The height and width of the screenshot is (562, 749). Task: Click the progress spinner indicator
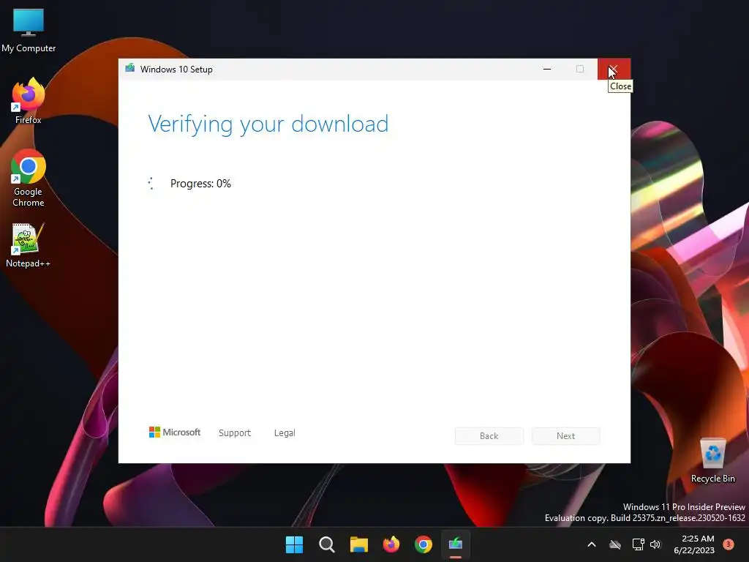tap(151, 184)
